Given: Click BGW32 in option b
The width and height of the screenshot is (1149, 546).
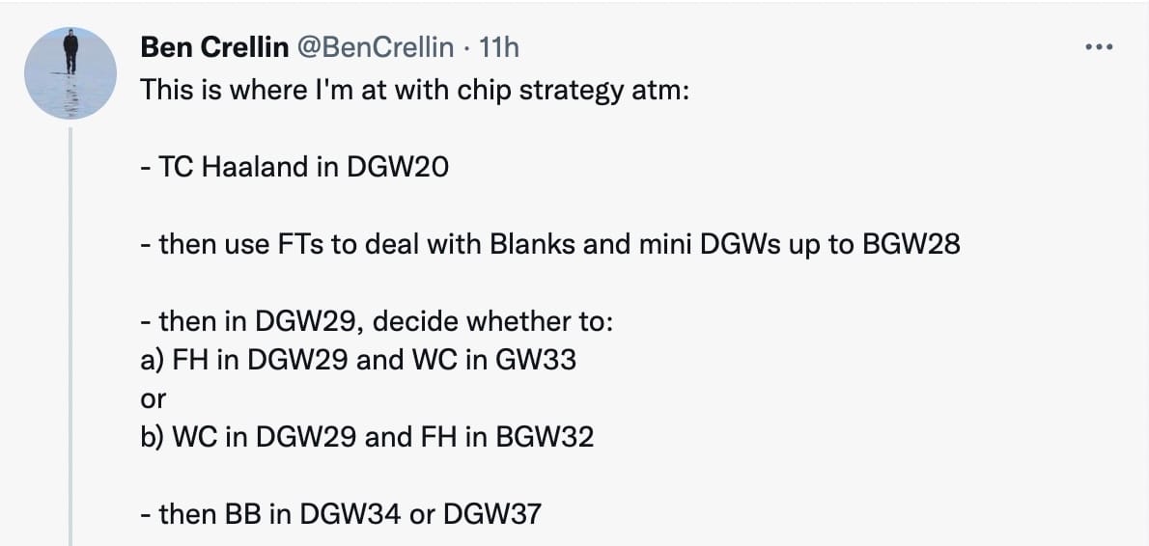Looking at the screenshot, I should pyautogui.click(x=545, y=438).
